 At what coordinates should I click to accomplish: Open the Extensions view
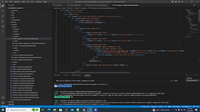coord(3,26)
